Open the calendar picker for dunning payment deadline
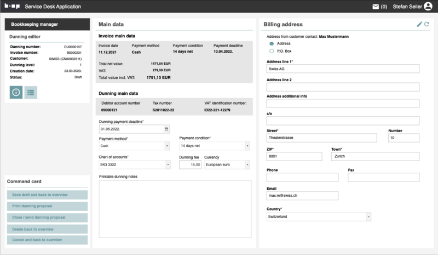 167,129
